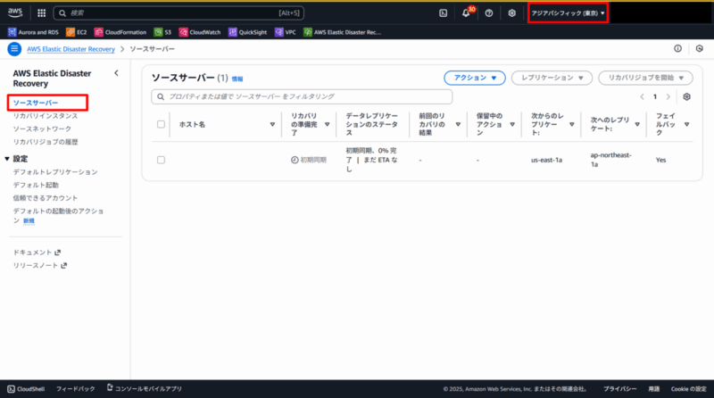Open リカバリジョブの履歴 in sidebar
The image size is (714, 398).
tap(46, 142)
